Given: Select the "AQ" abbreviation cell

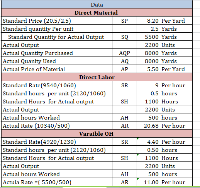Looking at the screenshot, I should click(124, 61).
